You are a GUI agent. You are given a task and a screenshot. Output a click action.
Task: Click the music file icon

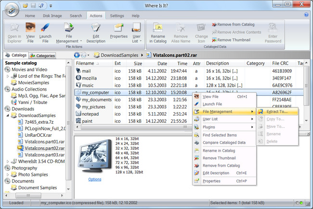tap(78, 85)
